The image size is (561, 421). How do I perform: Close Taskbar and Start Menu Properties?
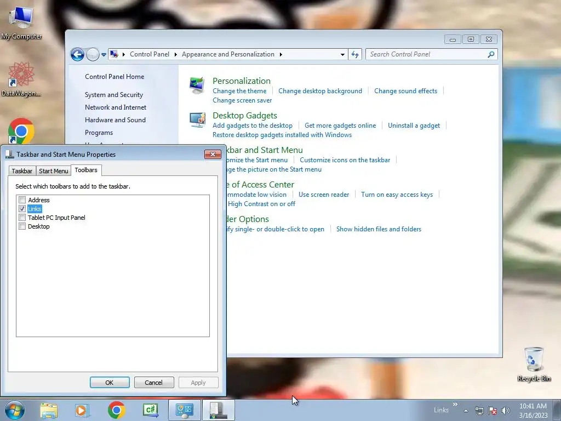click(x=213, y=154)
